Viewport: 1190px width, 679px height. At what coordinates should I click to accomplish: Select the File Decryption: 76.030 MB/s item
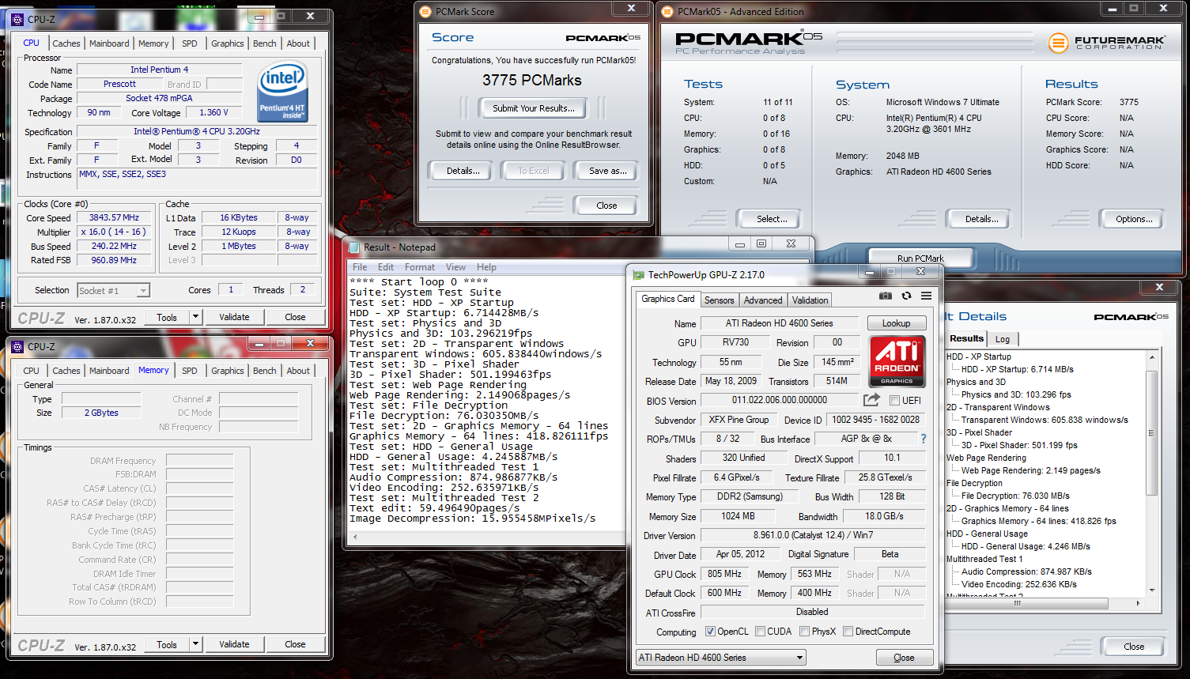1015,496
